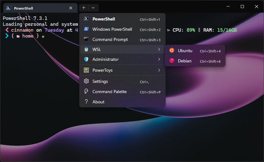Click the Ctrl+, shortcut label
Screen dimensions: 264x162
(145, 82)
